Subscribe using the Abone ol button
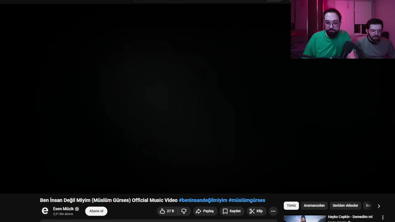This screenshot has width=395, height=222. [96, 211]
